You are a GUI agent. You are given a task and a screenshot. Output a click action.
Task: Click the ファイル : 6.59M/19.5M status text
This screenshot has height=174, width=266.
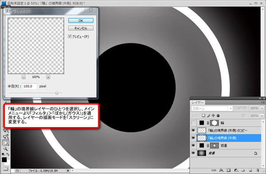pos(43,170)
